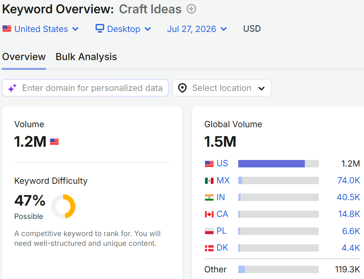364x279 pixels.
Task: Click the US flag in Global Volume list
Action: click(x=209, y=164)
